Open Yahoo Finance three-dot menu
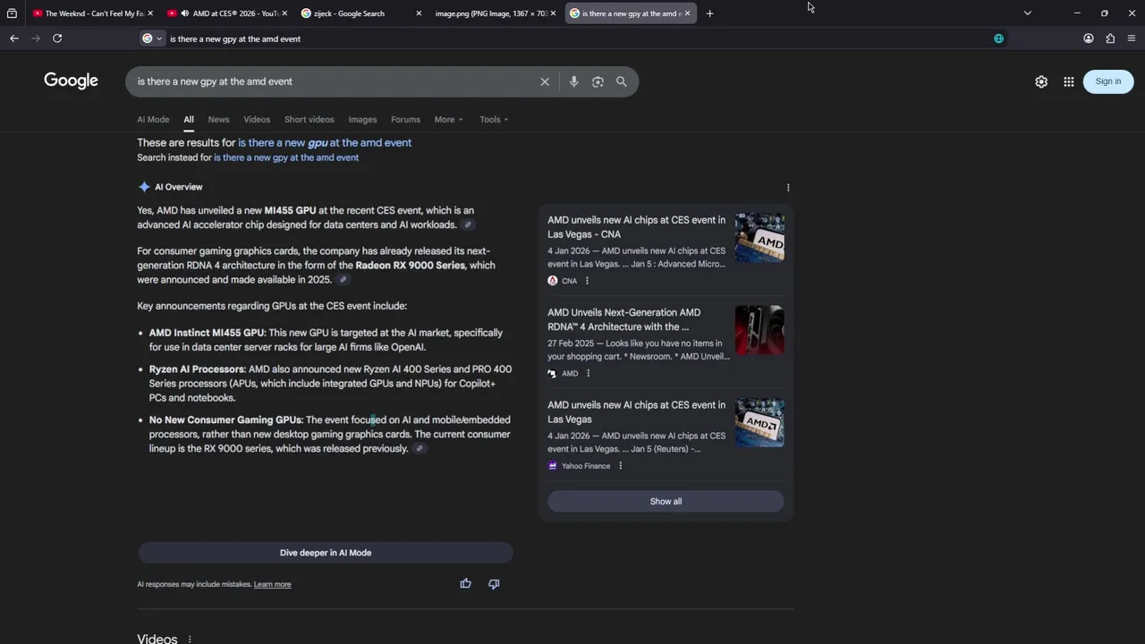 point(620,466)
